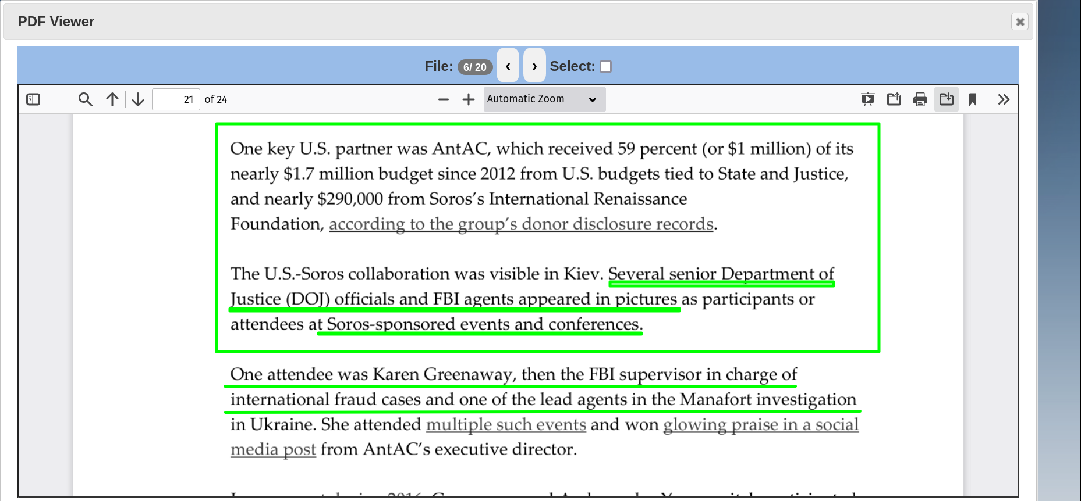Go to the next file
Viewport: 1081px width, 501px height.
click(534, 66)
